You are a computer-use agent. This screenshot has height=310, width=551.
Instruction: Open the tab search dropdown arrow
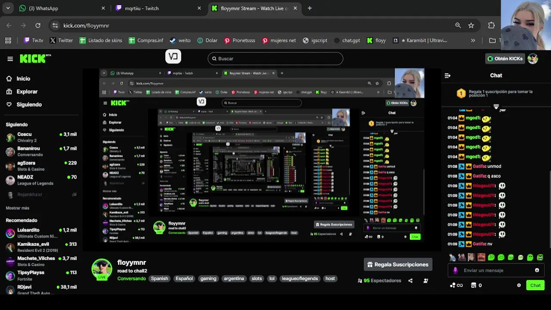[x=8, y=8]
